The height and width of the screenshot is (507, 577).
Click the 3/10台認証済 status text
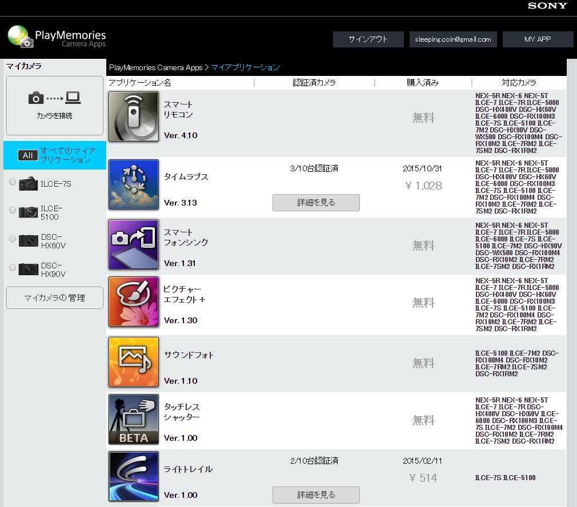(x=314, y=169)
